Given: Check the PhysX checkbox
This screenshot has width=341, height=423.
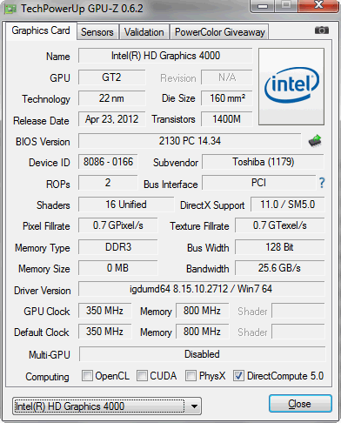Looking at the screenshot, I should point(191,375).
